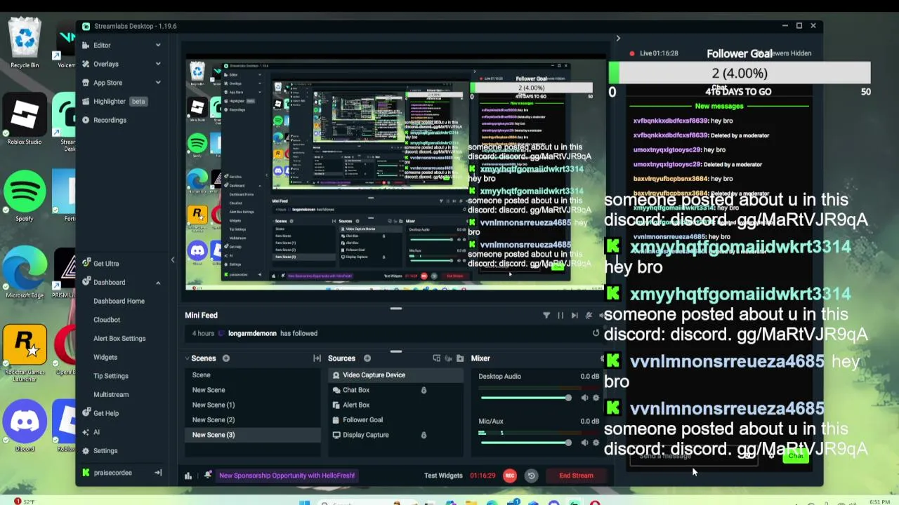Click the Test Widgets button
Viewport: 899px width, 505px height.
click(443, 476)
